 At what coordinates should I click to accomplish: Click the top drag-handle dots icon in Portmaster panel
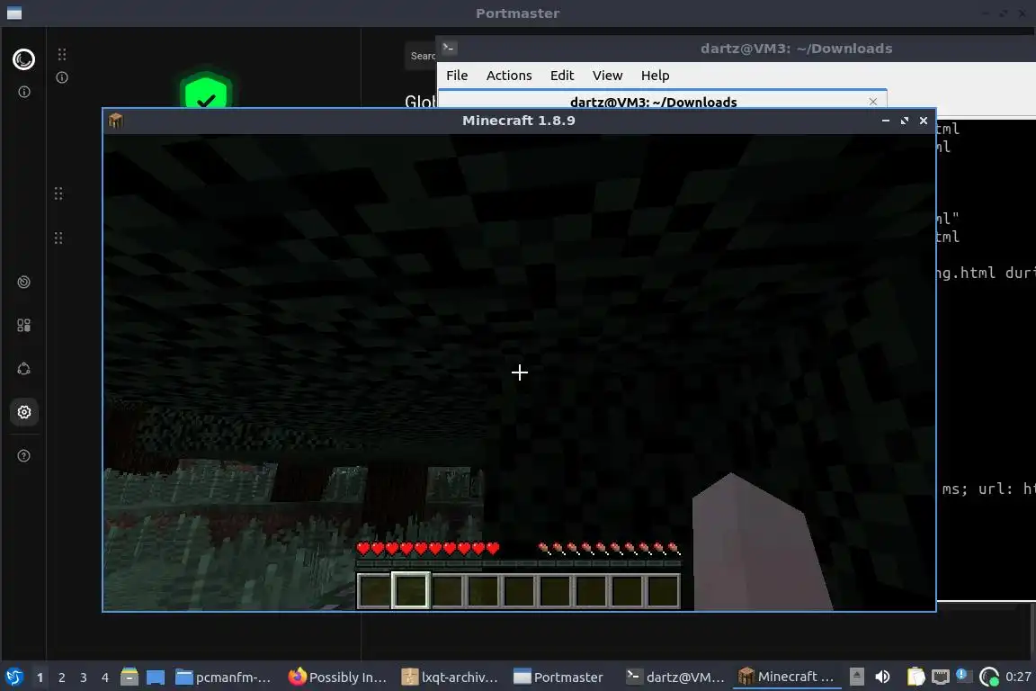[x=62, y=54]
